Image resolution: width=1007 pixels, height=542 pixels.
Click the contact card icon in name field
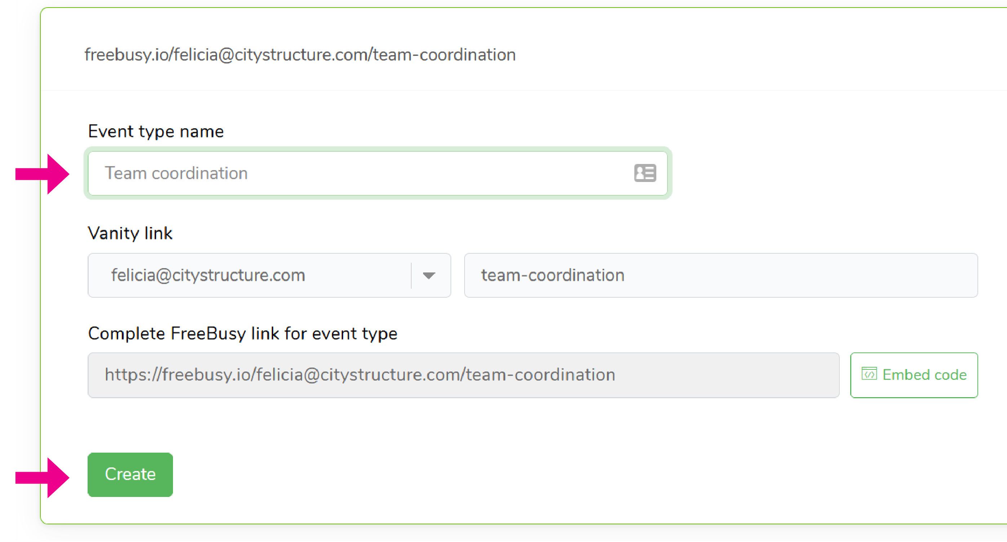click(x=645, y=173)
